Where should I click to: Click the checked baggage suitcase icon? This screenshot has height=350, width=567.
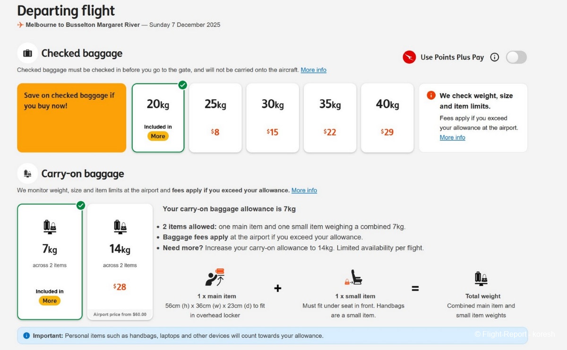pos(27,53)
